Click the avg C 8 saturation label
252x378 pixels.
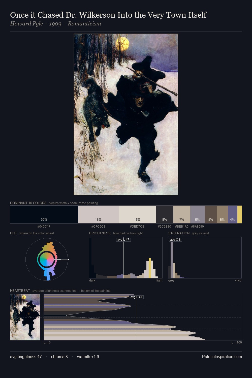click(x=175, y=240)
